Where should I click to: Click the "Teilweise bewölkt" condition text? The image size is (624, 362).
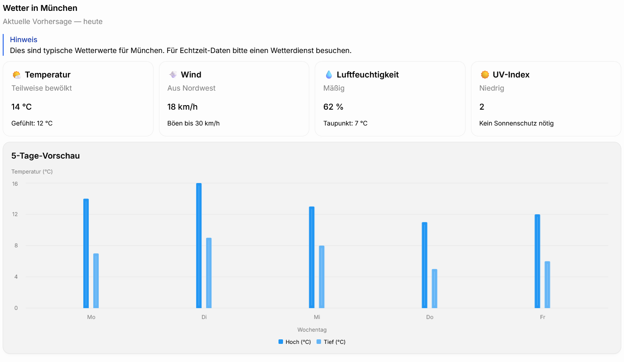[x=42, y=88]
